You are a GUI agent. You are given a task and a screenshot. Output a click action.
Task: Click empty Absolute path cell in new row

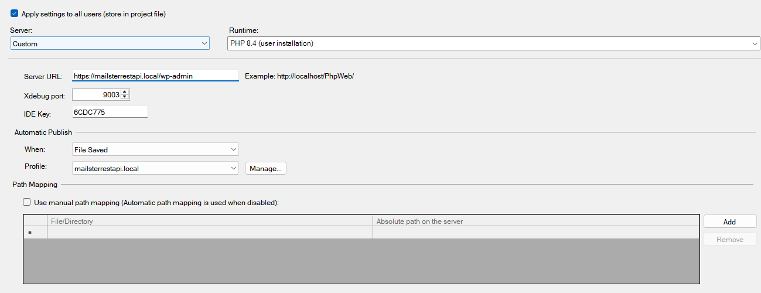[535, 233]
